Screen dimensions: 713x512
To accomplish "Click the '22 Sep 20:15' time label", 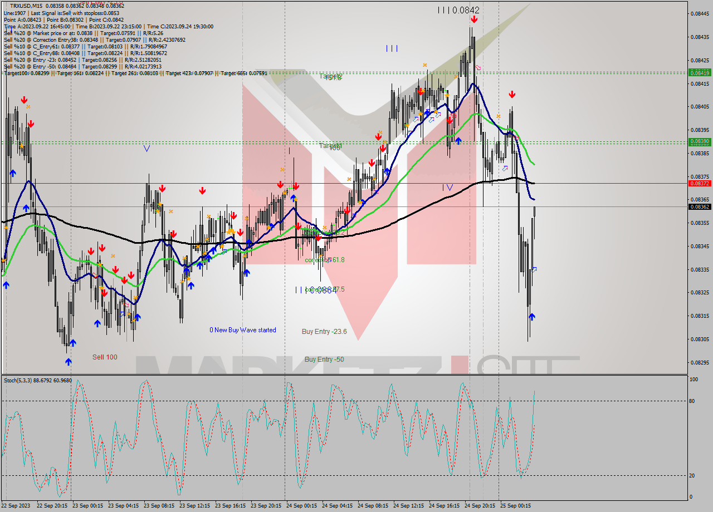I will pyautogui.click(x=52, y=506).
